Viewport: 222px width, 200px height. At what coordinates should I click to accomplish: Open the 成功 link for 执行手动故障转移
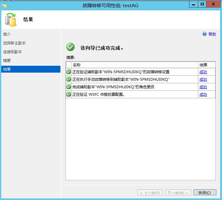coord(203,79)
